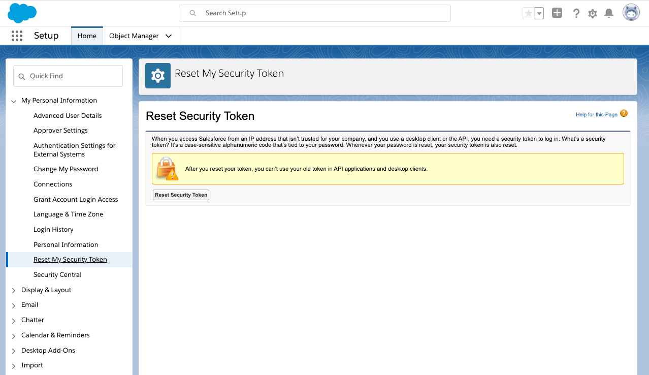Screen dimensions: 649x375
Task: Click the Reset Security Token button
Action: tap(181, 195)
